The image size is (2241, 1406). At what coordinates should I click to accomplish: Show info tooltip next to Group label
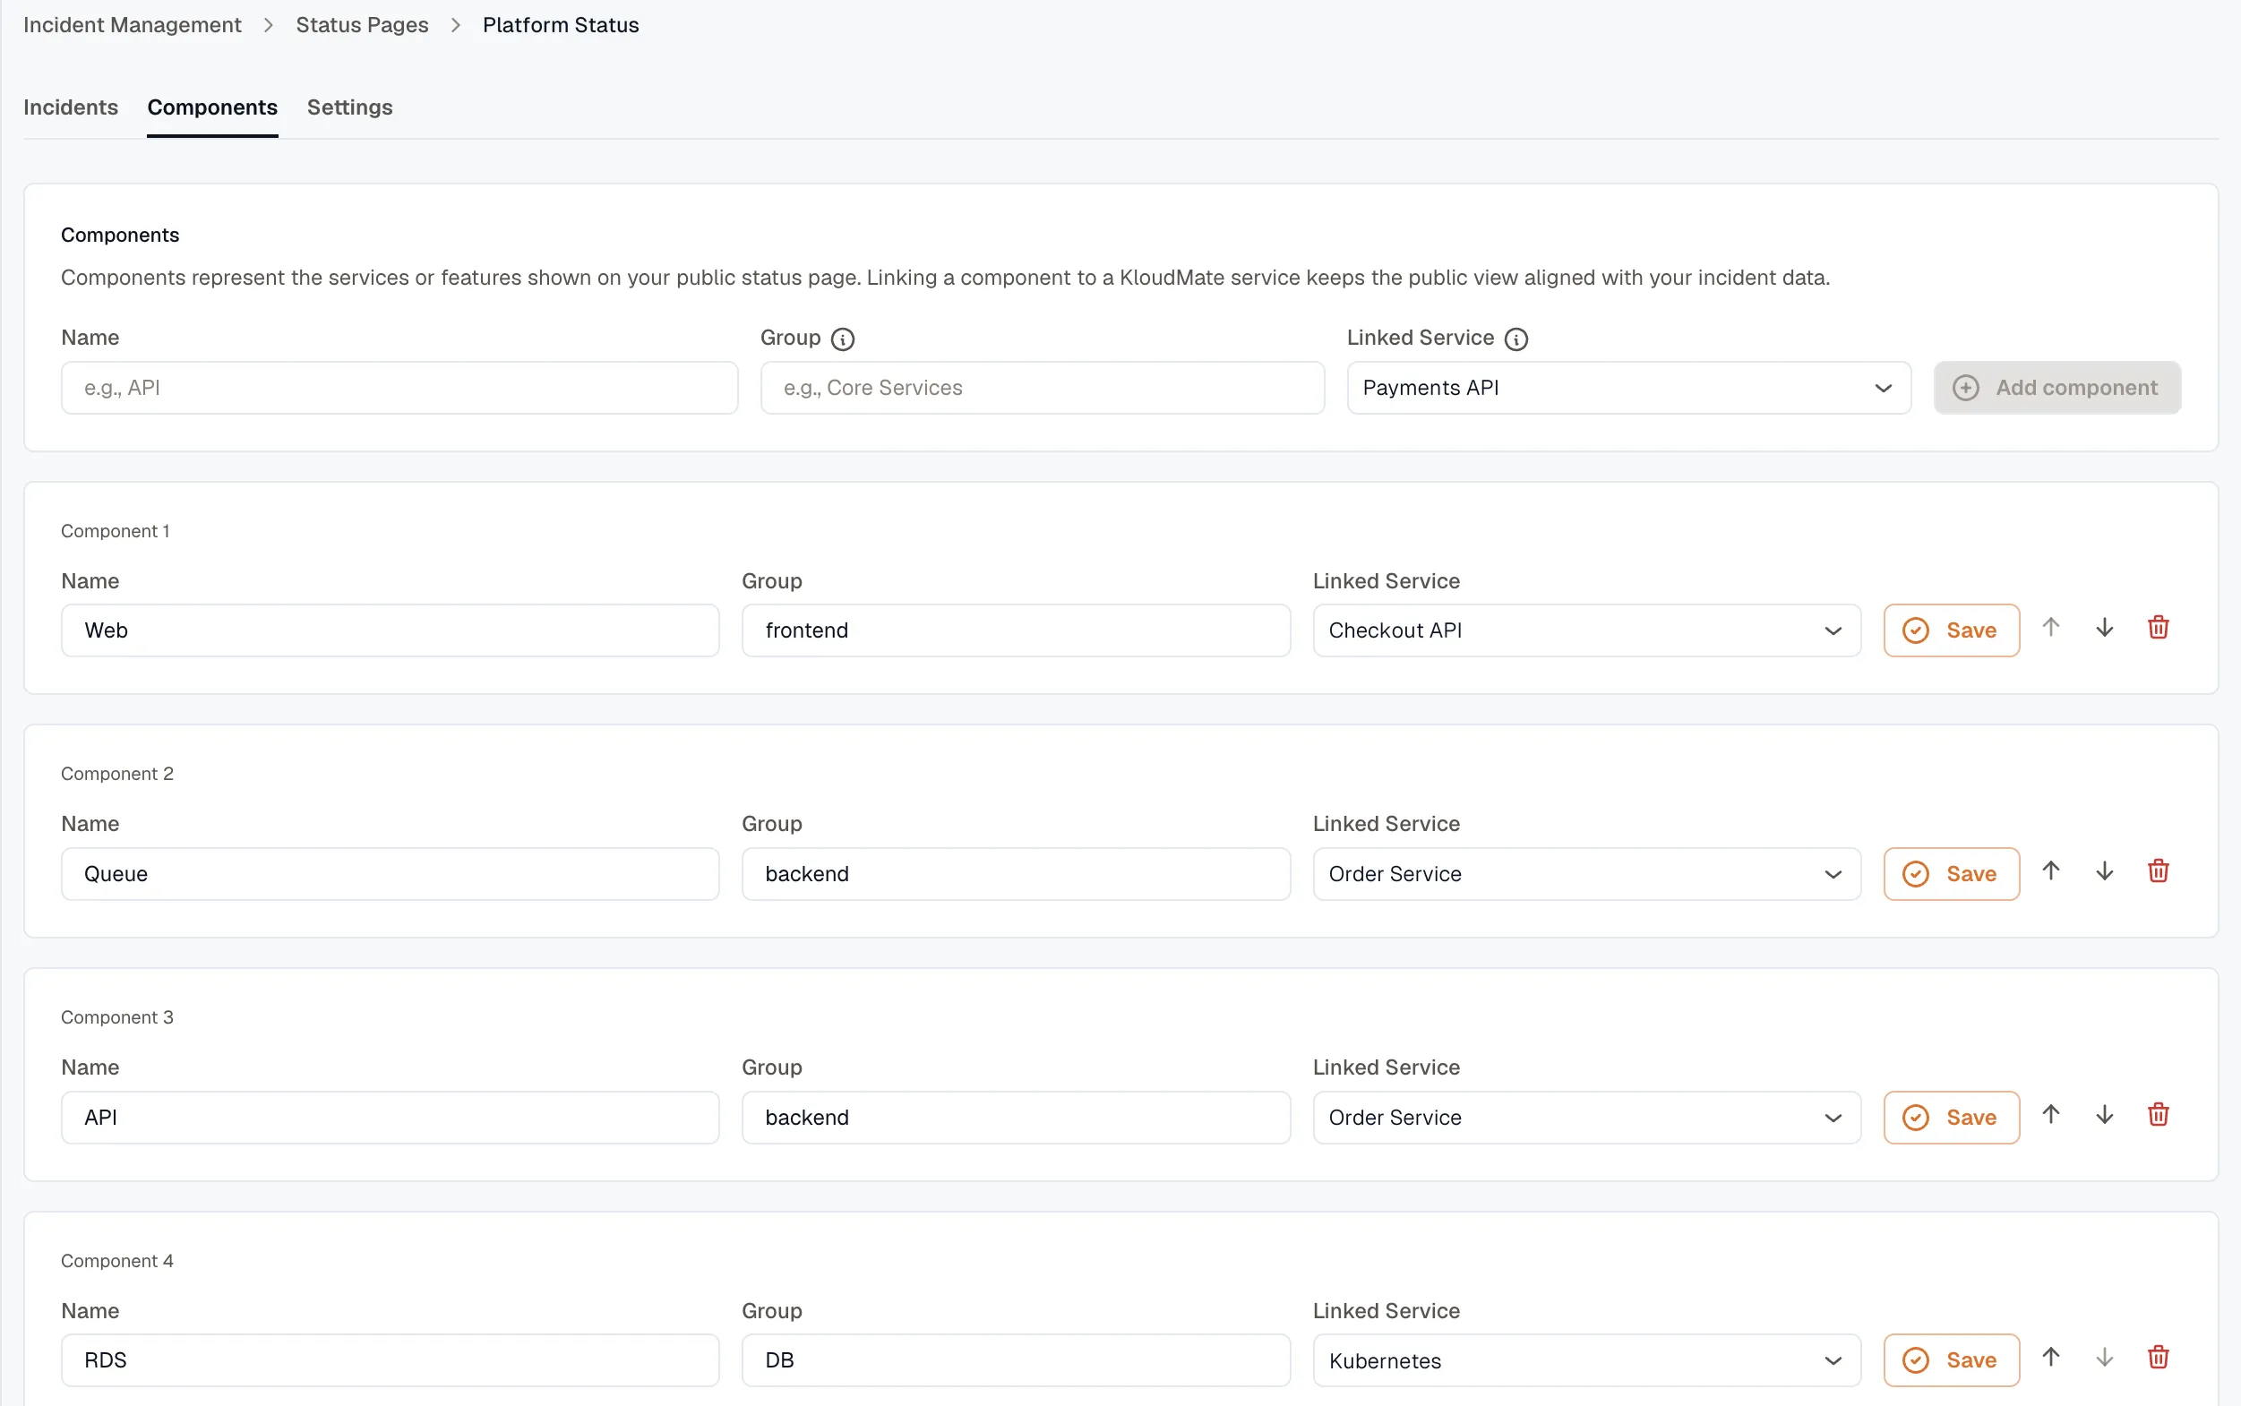click(x=843, y=339)
